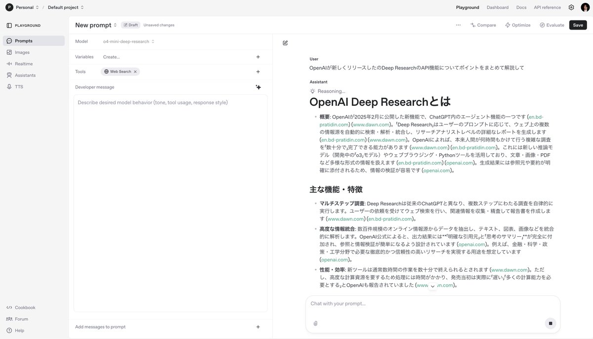Open the Default project switcher

tap(66, 7)
